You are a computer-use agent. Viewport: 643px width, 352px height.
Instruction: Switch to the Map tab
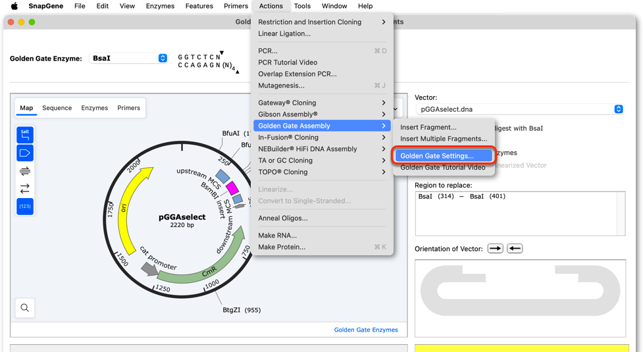(26, 108)
